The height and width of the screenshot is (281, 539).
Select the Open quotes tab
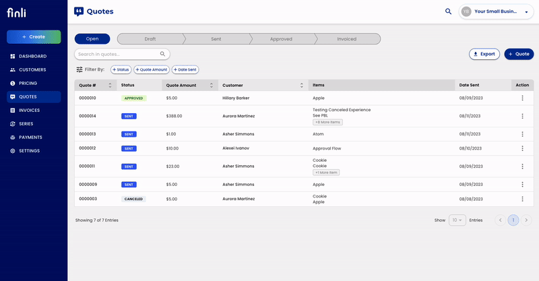pyautogui.click(x=92, y=39)
